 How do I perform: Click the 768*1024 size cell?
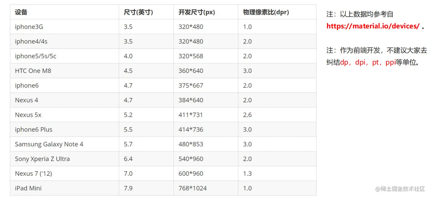(x=193, y=188)
